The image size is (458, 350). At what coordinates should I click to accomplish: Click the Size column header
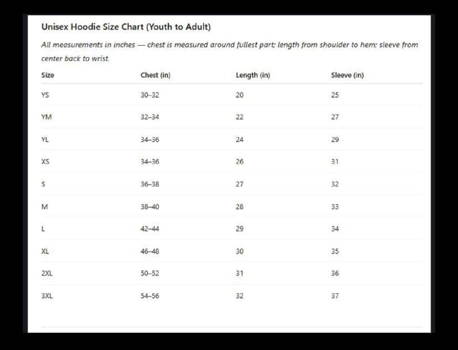point(47,75)
